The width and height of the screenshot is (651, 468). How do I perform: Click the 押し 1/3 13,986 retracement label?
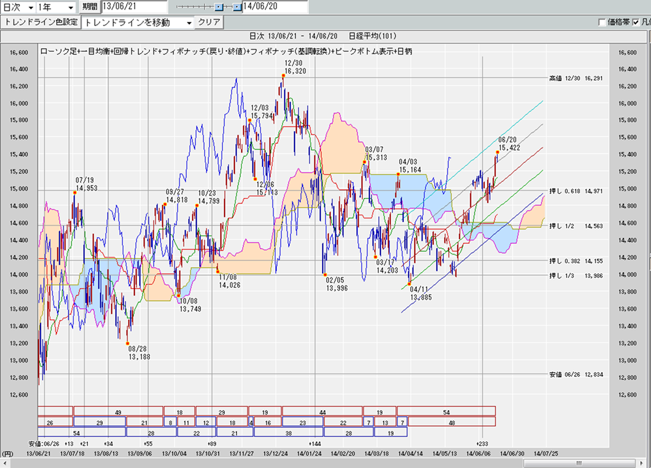click(x=576, y=276)
